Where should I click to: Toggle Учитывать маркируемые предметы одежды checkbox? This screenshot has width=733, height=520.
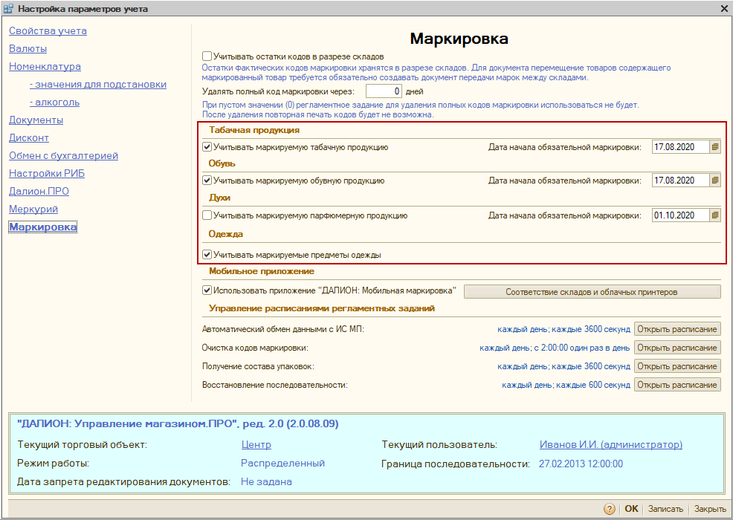click(x=207, y=255)
